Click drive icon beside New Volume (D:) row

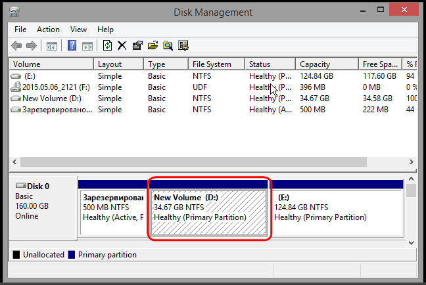click(16, 99)
